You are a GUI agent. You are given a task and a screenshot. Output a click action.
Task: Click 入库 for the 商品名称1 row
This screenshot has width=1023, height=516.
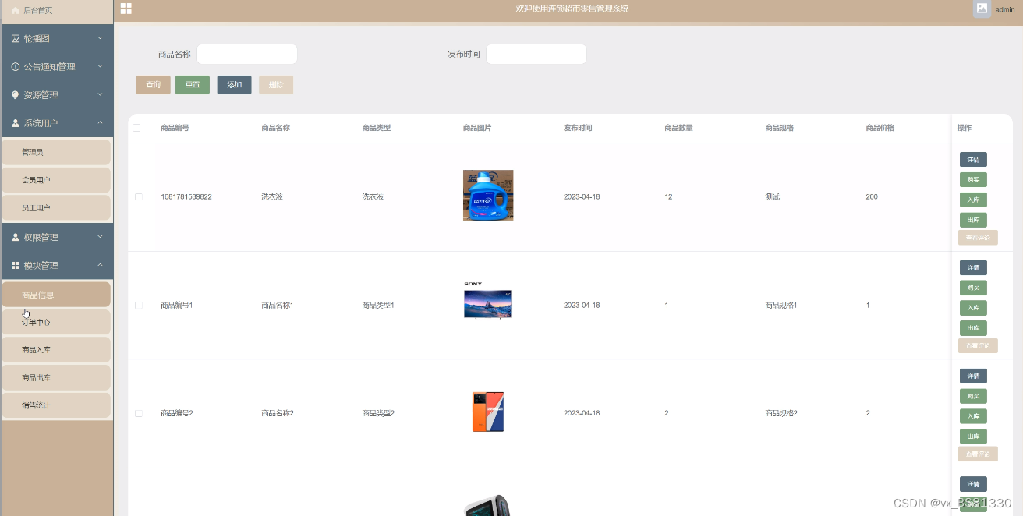(973, 308)
